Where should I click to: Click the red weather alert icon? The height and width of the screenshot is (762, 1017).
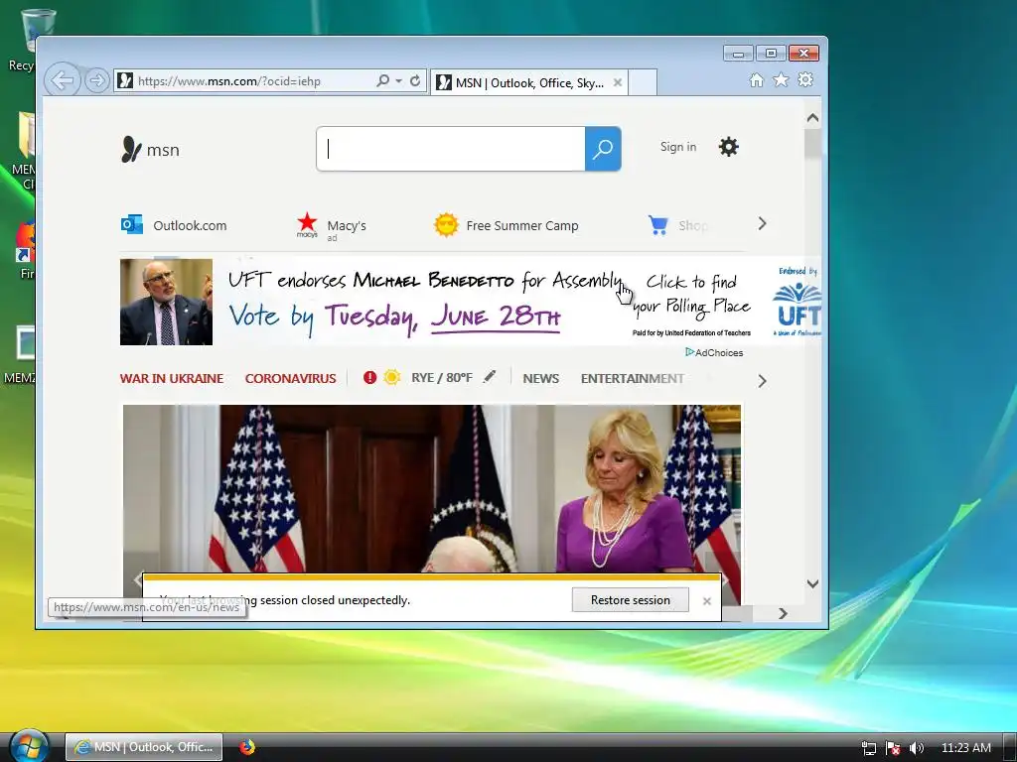369,378
